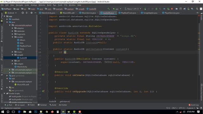The width and height of the screenshot is (203, 114).
Task: Click the Attach Debugger to Android Process icon
Action: (x=168, y=9)
